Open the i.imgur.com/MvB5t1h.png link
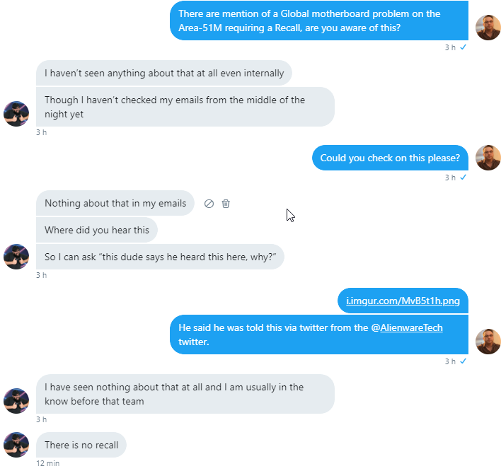This screenshot has height=471, width=501. pyautogui.click(x=403, y=301)
